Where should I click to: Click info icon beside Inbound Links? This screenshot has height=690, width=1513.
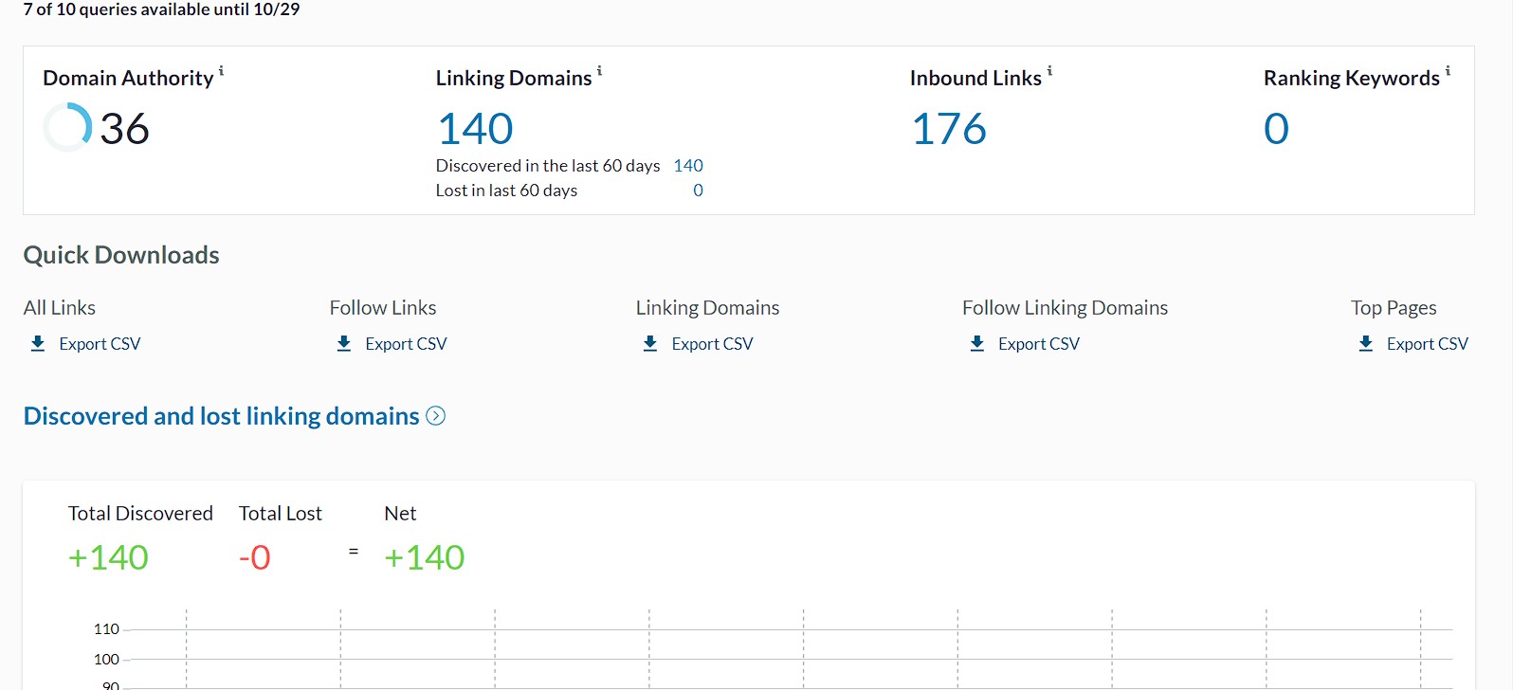(x=1049, y=71)
